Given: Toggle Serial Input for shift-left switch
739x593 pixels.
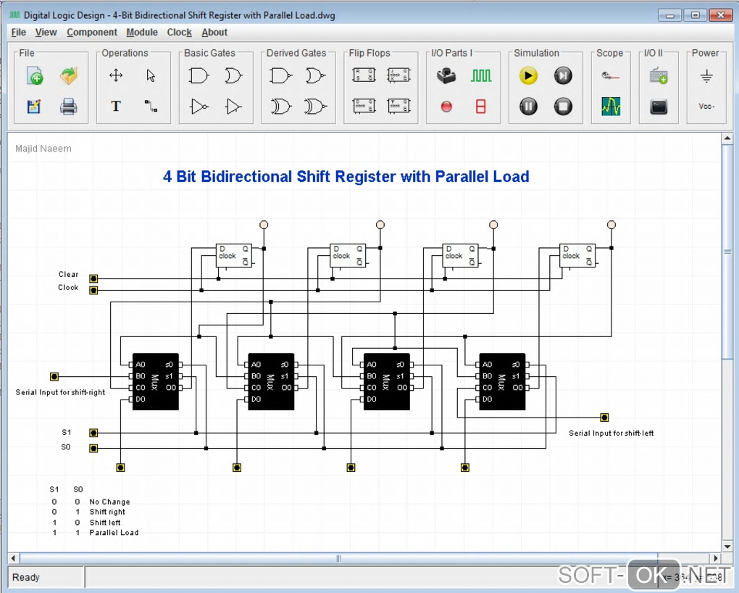Looking at the screenshot, I should tap(604, 418).
